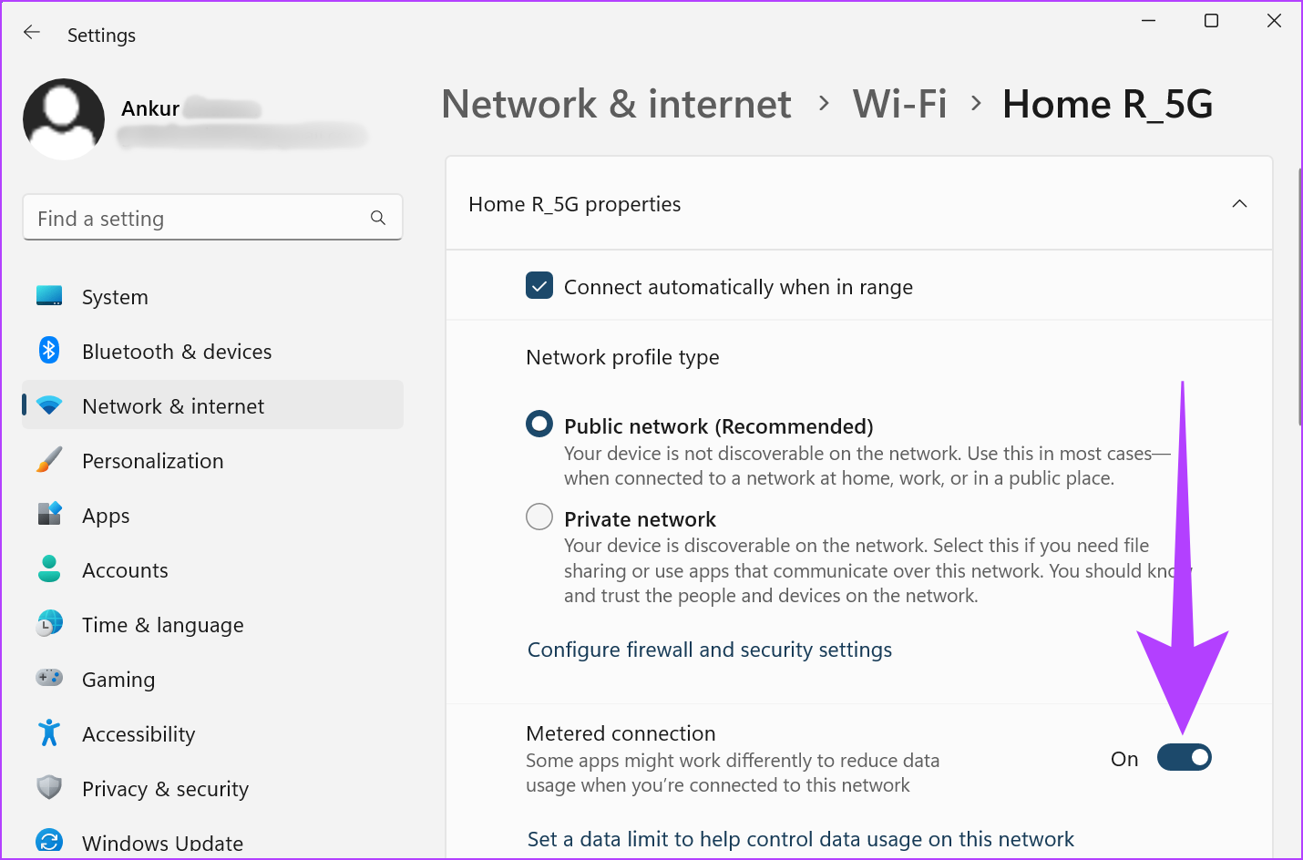Viewport: 1303px width, 860px height.
Task: Click the search magnifier icon
Action: pos(378,218)
